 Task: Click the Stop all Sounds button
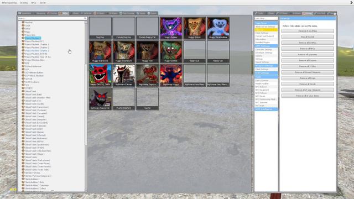click(308, 37)
